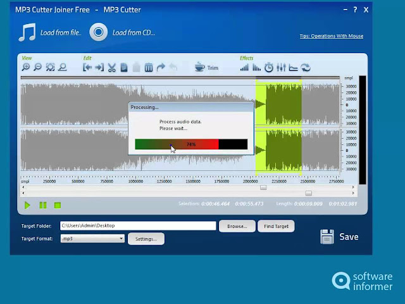
Task: Click the Find Target button
Action: tap(276, 226)
